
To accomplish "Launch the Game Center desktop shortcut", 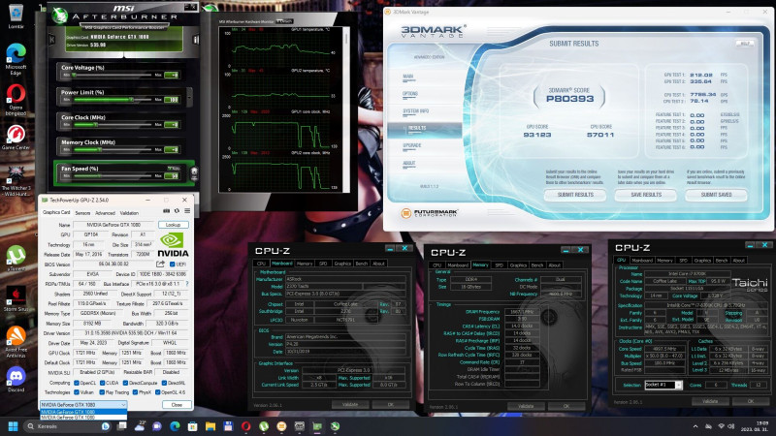I will (16, 138).
